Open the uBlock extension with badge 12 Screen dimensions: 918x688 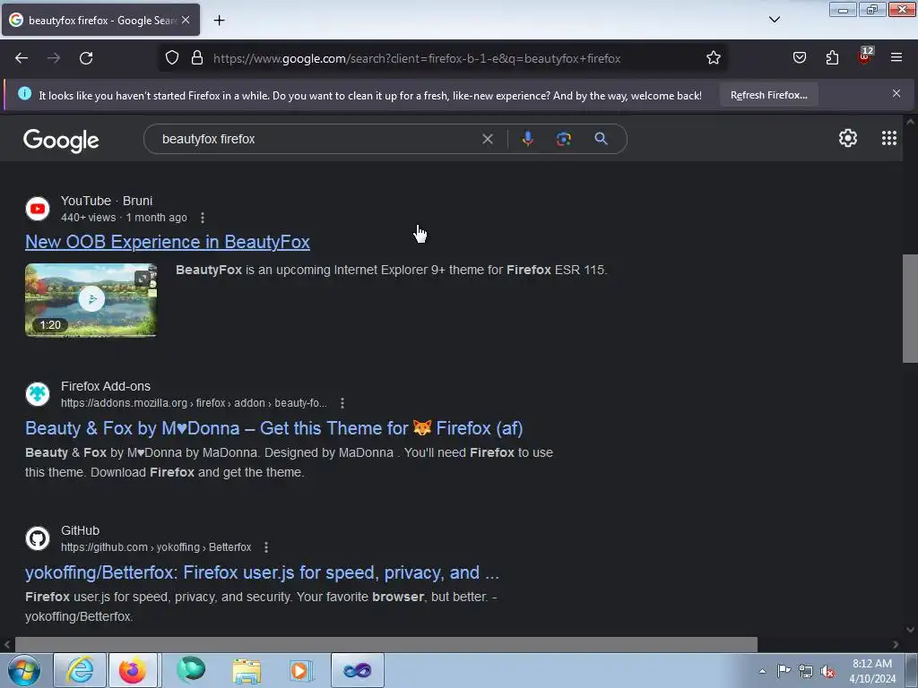[x=865, y=56]
